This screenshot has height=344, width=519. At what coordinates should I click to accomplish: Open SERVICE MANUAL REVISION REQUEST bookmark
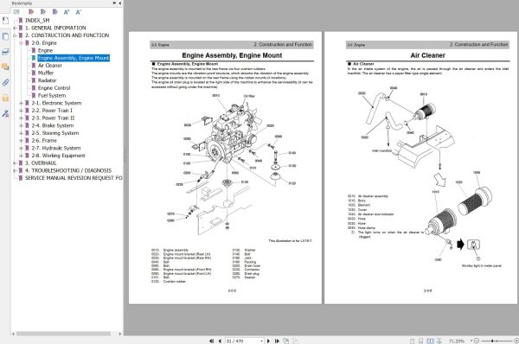pos(74,178)
